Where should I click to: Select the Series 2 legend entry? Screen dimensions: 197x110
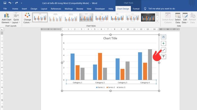(111, 87)
